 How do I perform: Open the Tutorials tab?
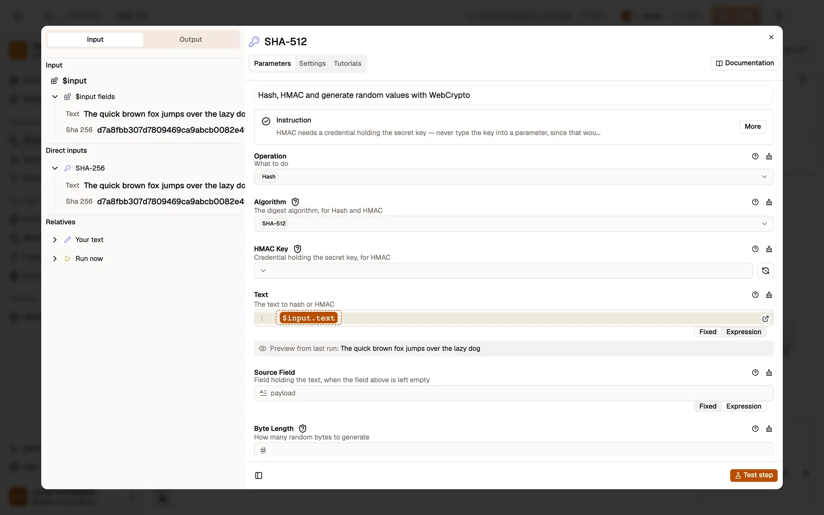point(347,63)
